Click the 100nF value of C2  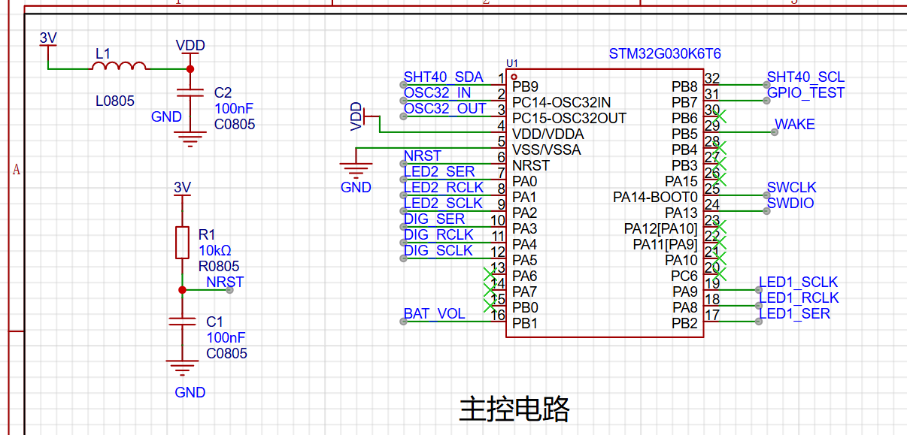(234, 108)
